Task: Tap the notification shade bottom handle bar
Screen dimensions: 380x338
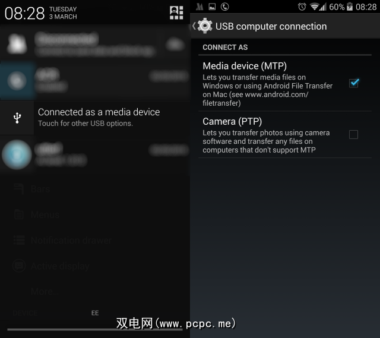Action: [x=95, y=330]
